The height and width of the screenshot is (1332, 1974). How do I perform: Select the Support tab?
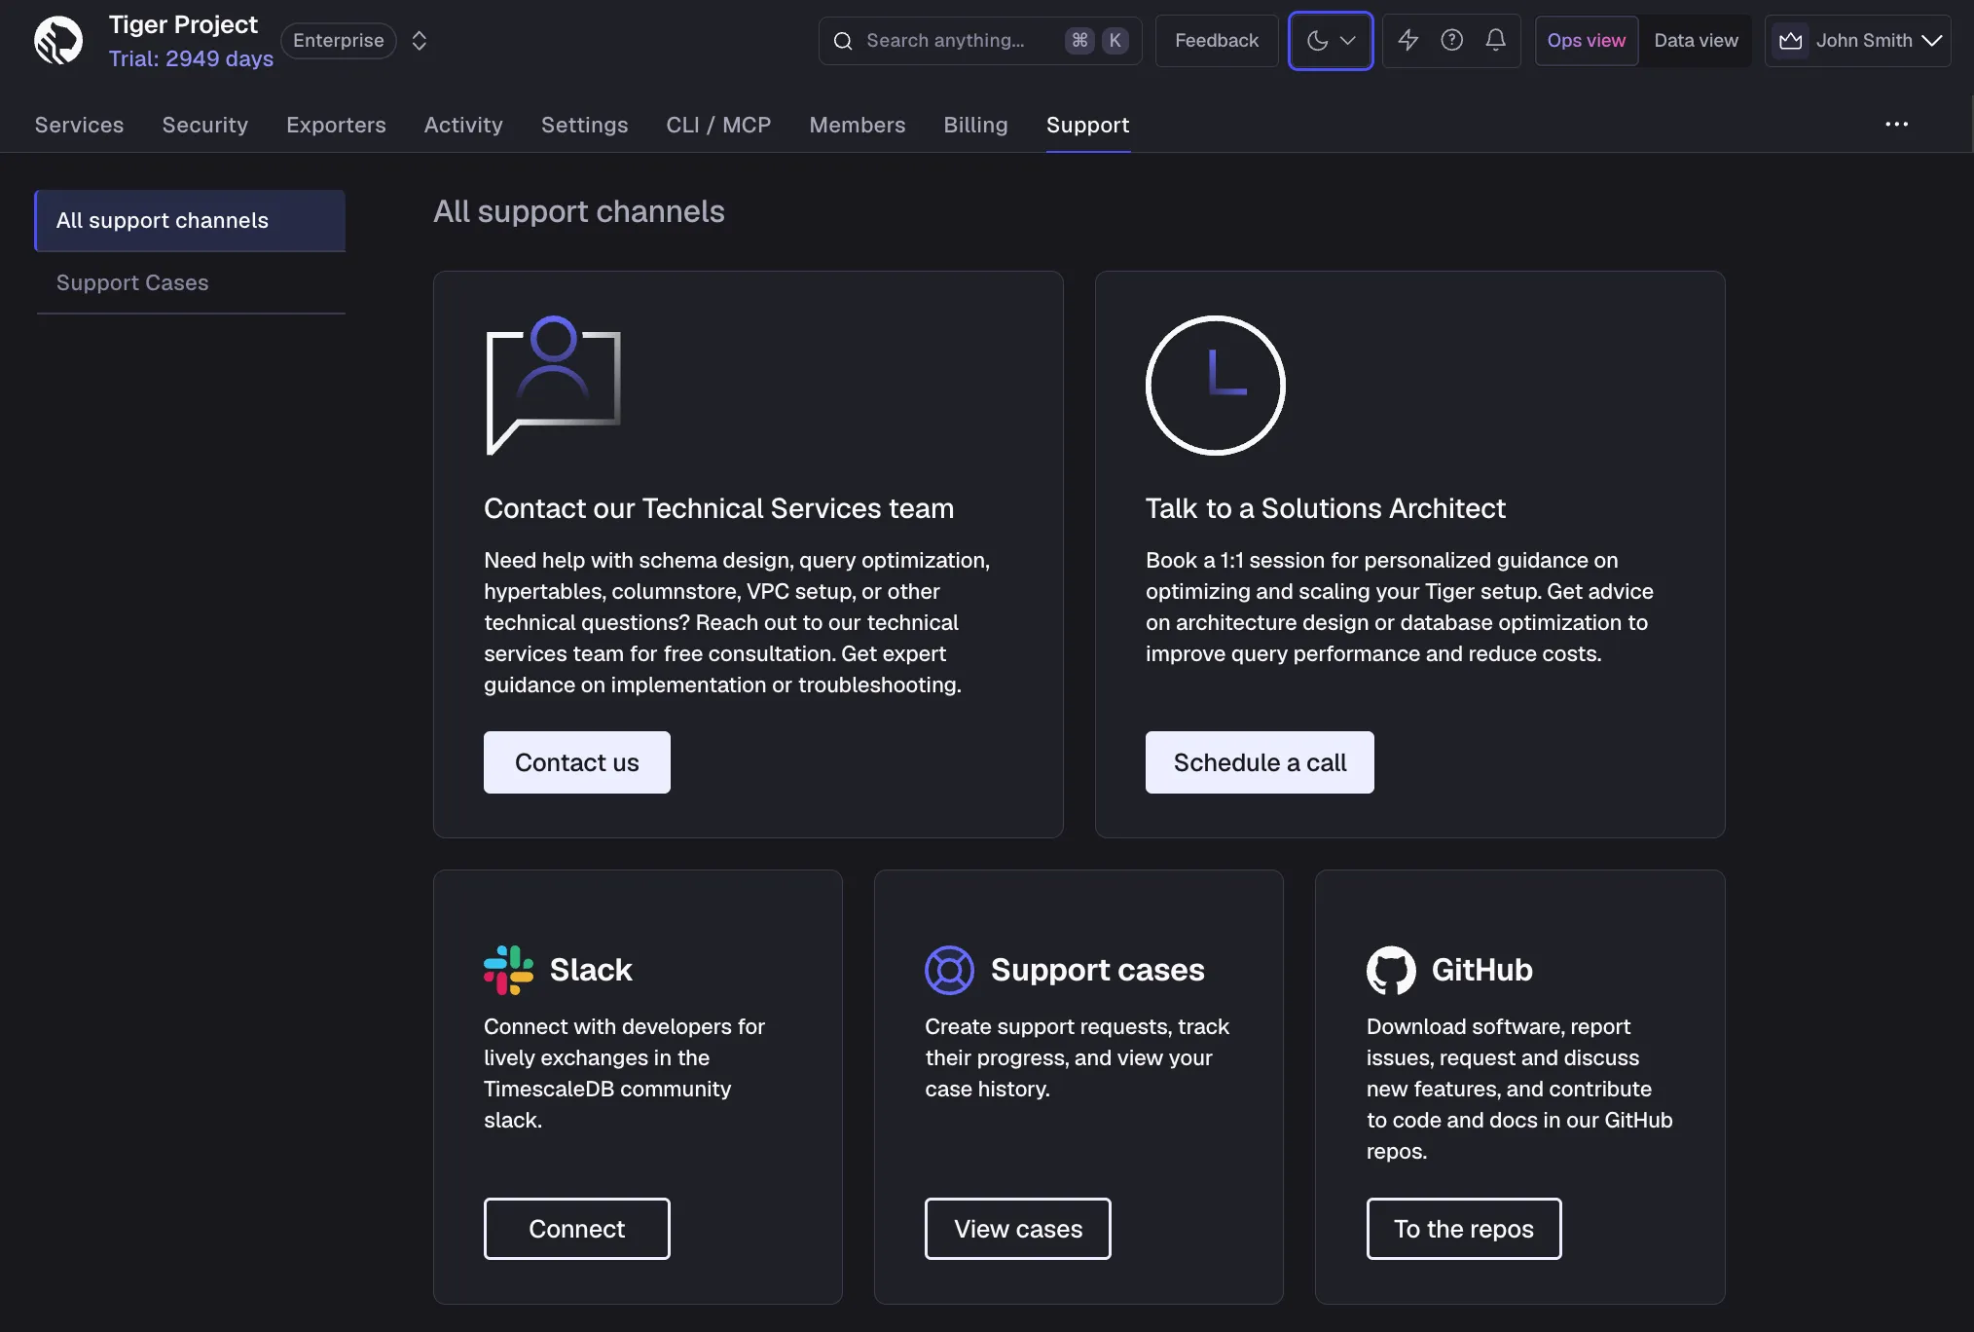(1087, 125)
